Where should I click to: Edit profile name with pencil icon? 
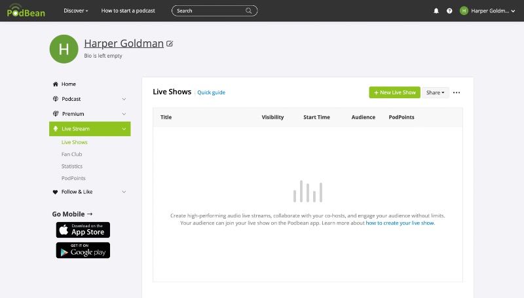coord(170,44)
